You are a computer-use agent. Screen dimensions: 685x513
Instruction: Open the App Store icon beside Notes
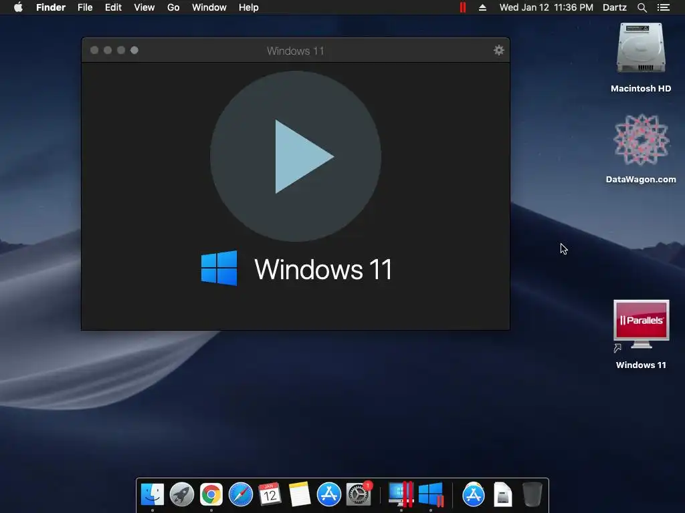pos(329,495)
